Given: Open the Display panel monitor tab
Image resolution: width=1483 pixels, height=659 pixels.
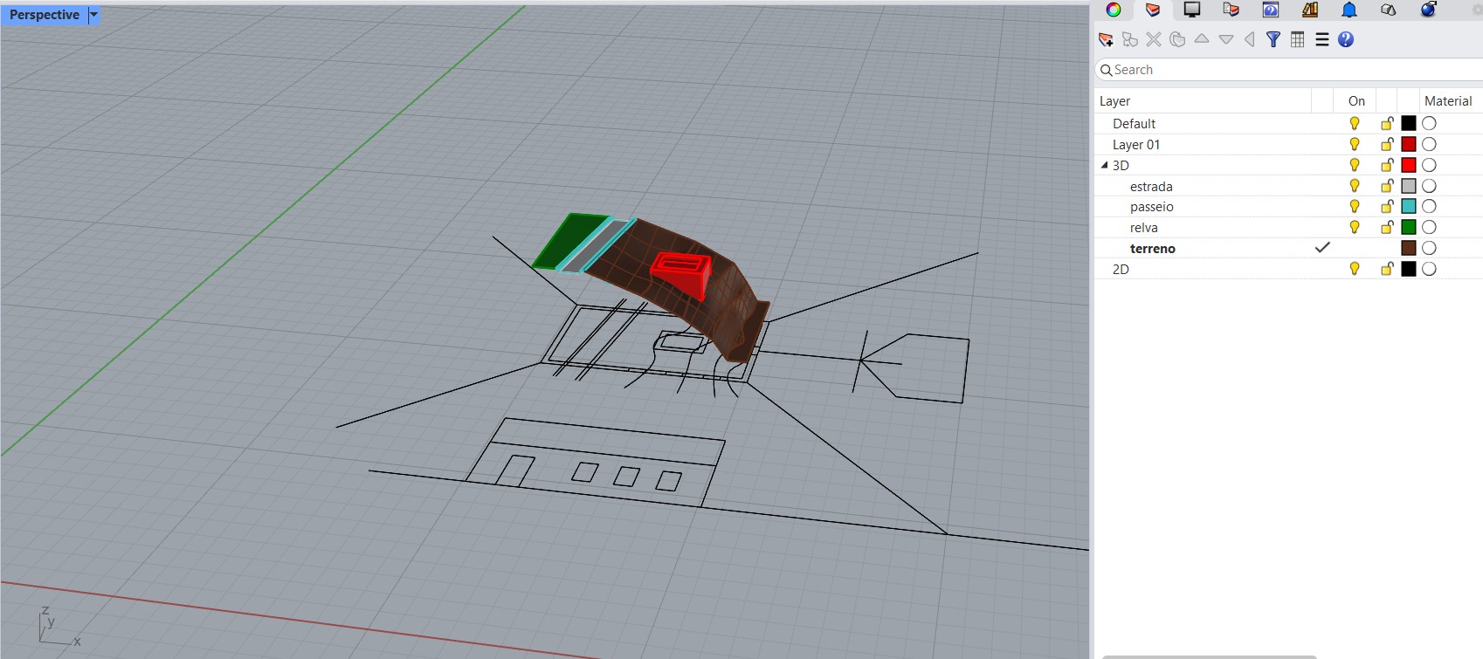Looking at the screenshot, I should pos(1192,10).
